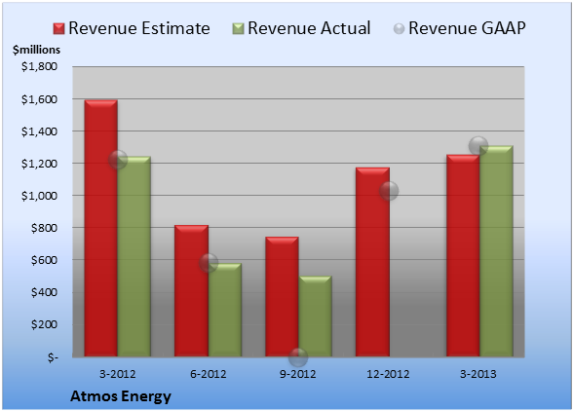Screen dimensions: 573x411
Task: Select the red estimate bar for 6-2012
Action: tap(191, 291)
